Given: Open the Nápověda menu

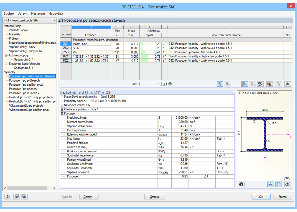Looking at the screenshot, I should (55, 14).
